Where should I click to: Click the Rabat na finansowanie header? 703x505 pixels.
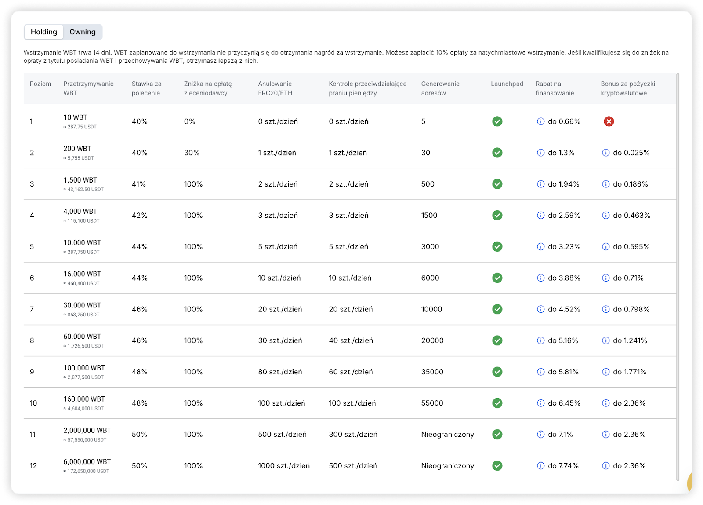point(554,88)
